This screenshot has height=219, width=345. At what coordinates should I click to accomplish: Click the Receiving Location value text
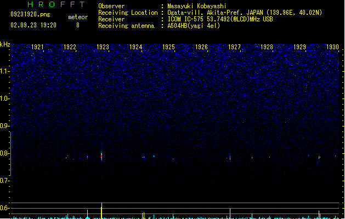[x=245, y=13]
